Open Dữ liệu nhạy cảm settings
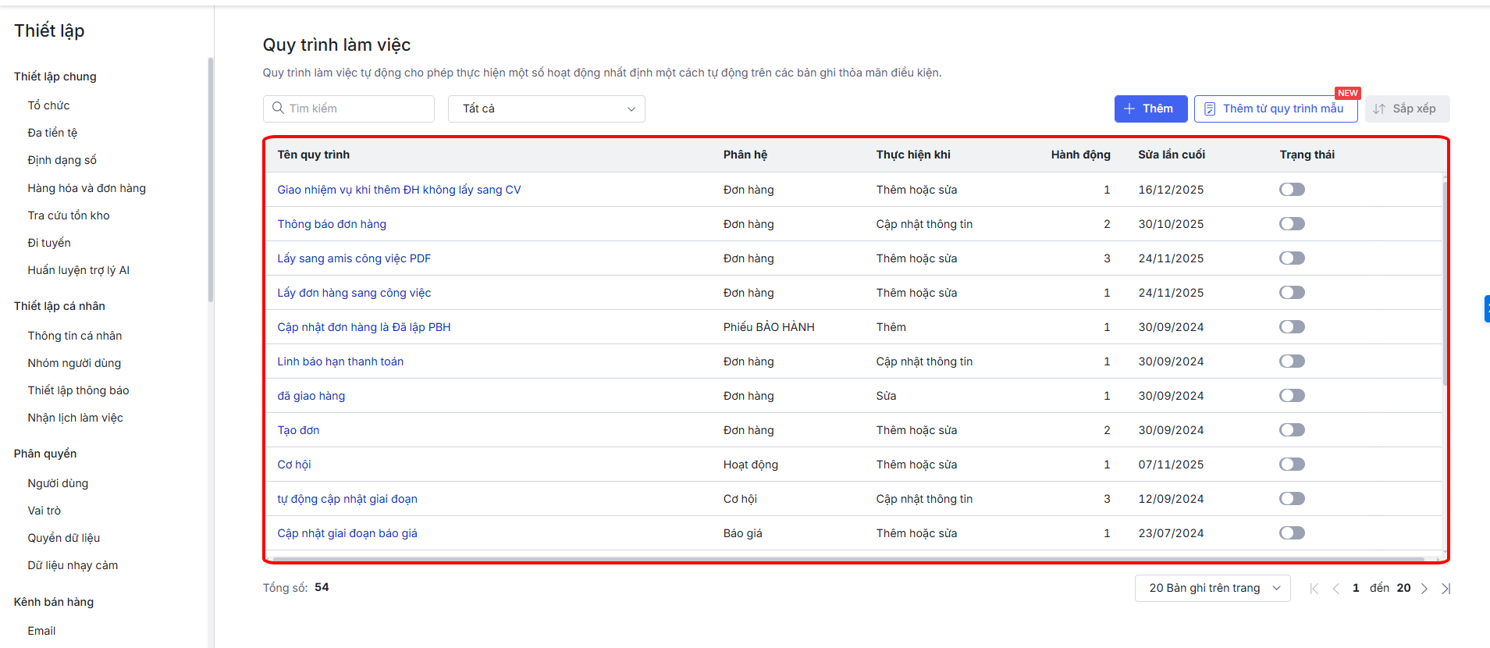The width and height of the screenshot is (1490, 648). coord(73,565)
